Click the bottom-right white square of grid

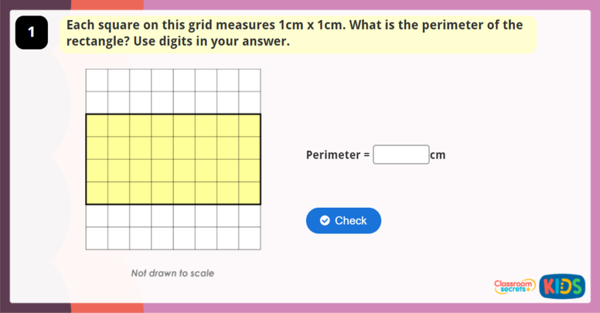(x=250, y=238)
